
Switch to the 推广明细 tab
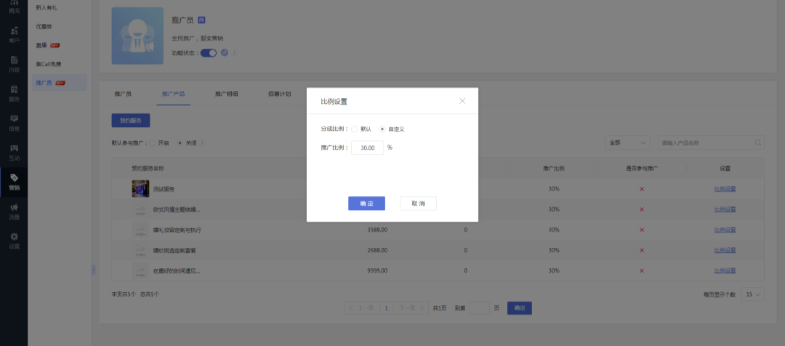point(226,94)
